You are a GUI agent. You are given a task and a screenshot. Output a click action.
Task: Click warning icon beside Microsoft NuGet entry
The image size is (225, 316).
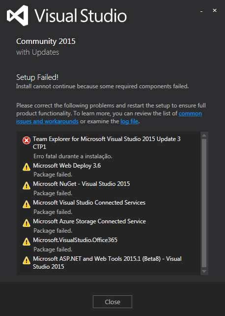pos(27,186)
